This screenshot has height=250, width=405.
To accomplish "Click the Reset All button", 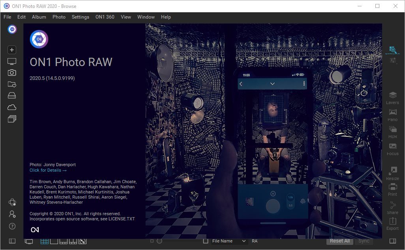I will [x=339, y=241].
